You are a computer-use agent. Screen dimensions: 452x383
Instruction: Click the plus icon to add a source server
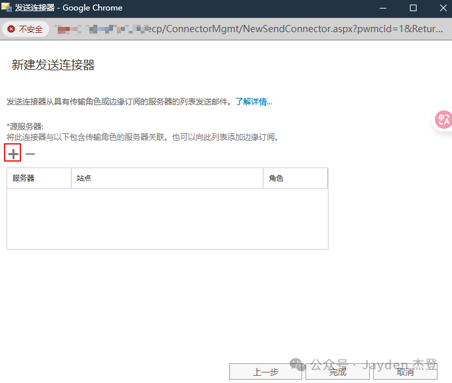tap(13, 154)
